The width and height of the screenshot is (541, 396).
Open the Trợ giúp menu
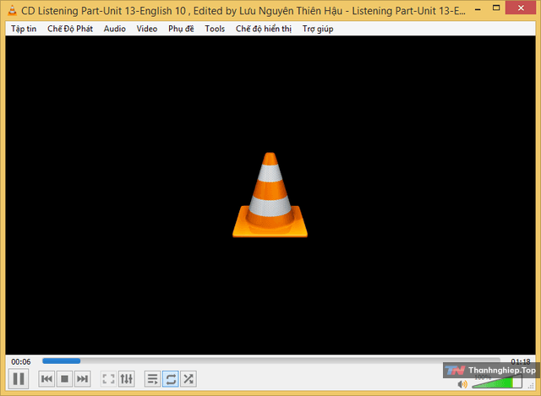click(318, 29)
